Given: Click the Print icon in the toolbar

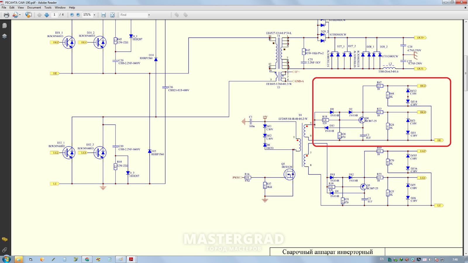Looking at the screenshot, I should [6, 15].
